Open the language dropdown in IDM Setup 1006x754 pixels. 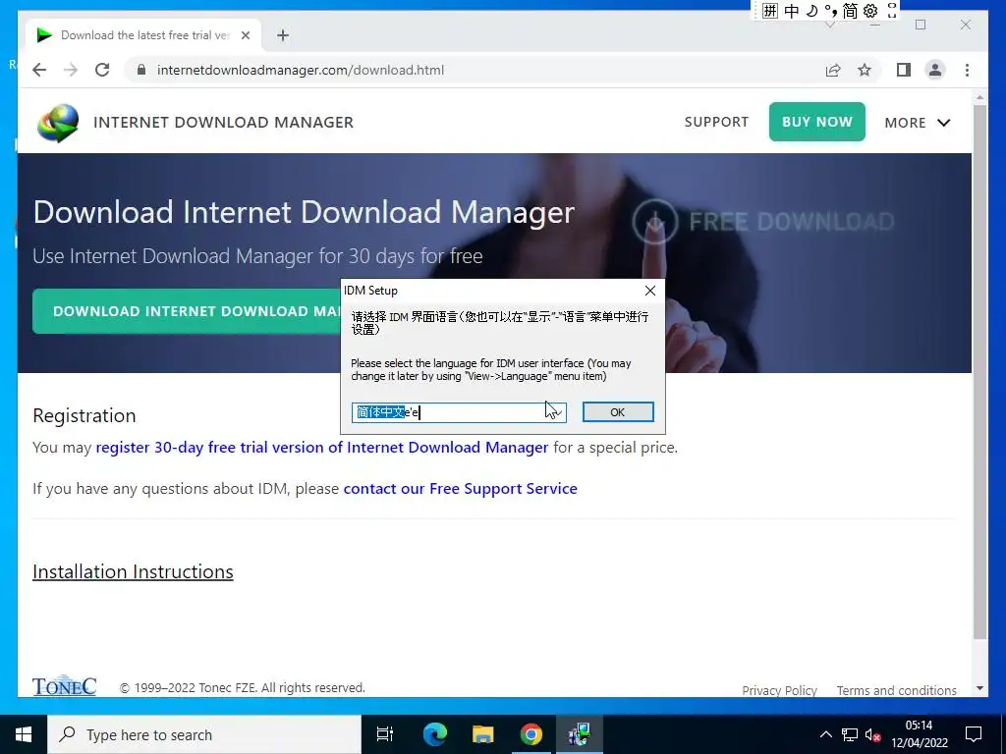point(556,411)
